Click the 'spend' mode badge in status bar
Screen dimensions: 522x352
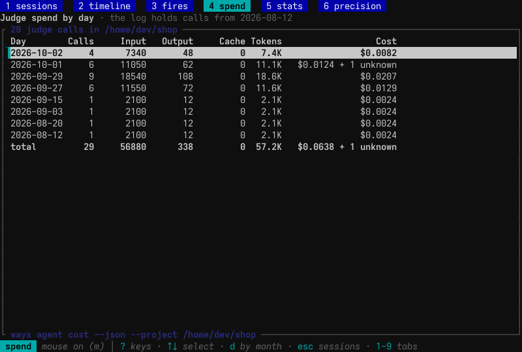[18, 346]
